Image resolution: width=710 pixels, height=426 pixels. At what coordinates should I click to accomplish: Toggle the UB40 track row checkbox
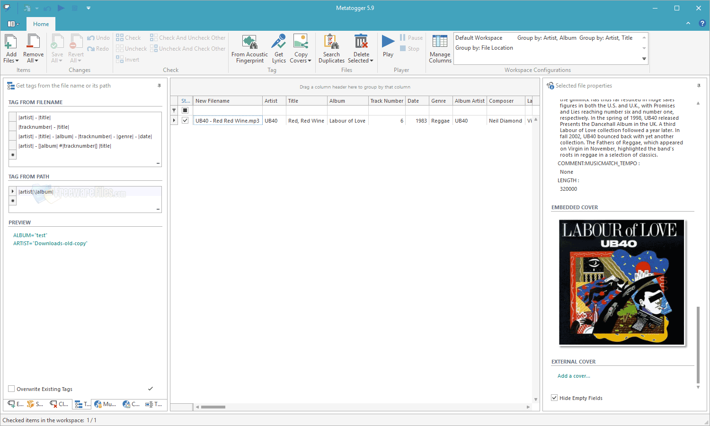(x=185, y=120)
